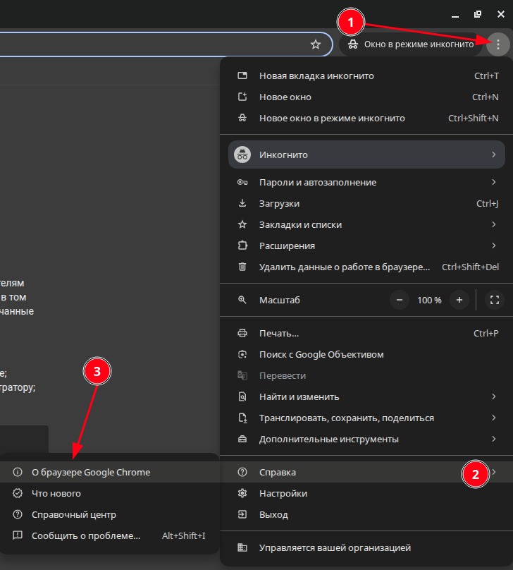Click the bookmark star icon in address bar
This screenshot has width=513, height=570.
click(316, 44)
